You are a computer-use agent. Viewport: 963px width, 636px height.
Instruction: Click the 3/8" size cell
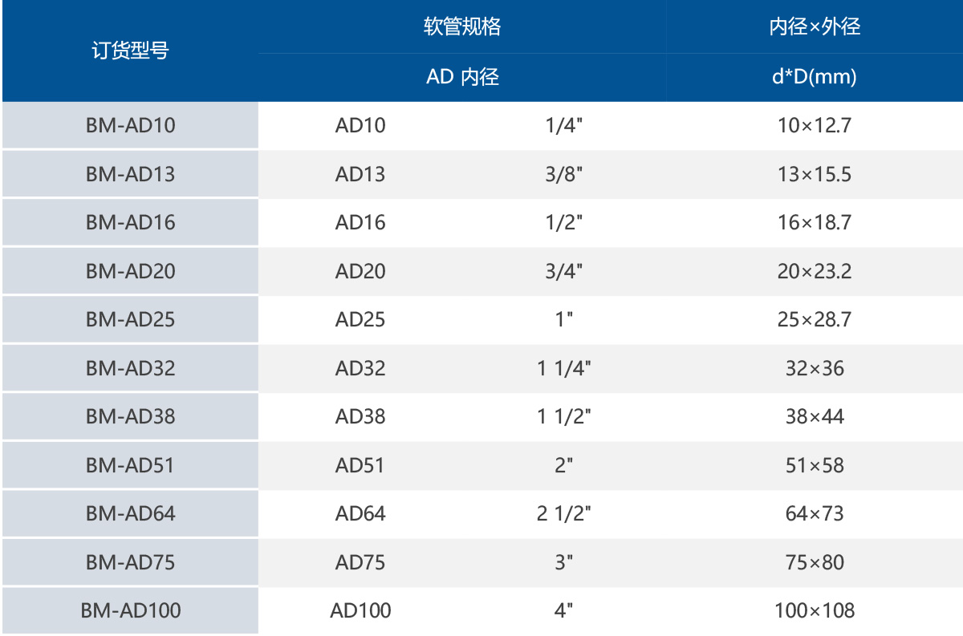564,174
